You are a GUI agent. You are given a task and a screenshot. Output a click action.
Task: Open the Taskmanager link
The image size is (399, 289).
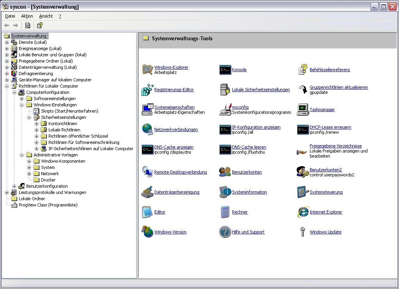point(322,109)
